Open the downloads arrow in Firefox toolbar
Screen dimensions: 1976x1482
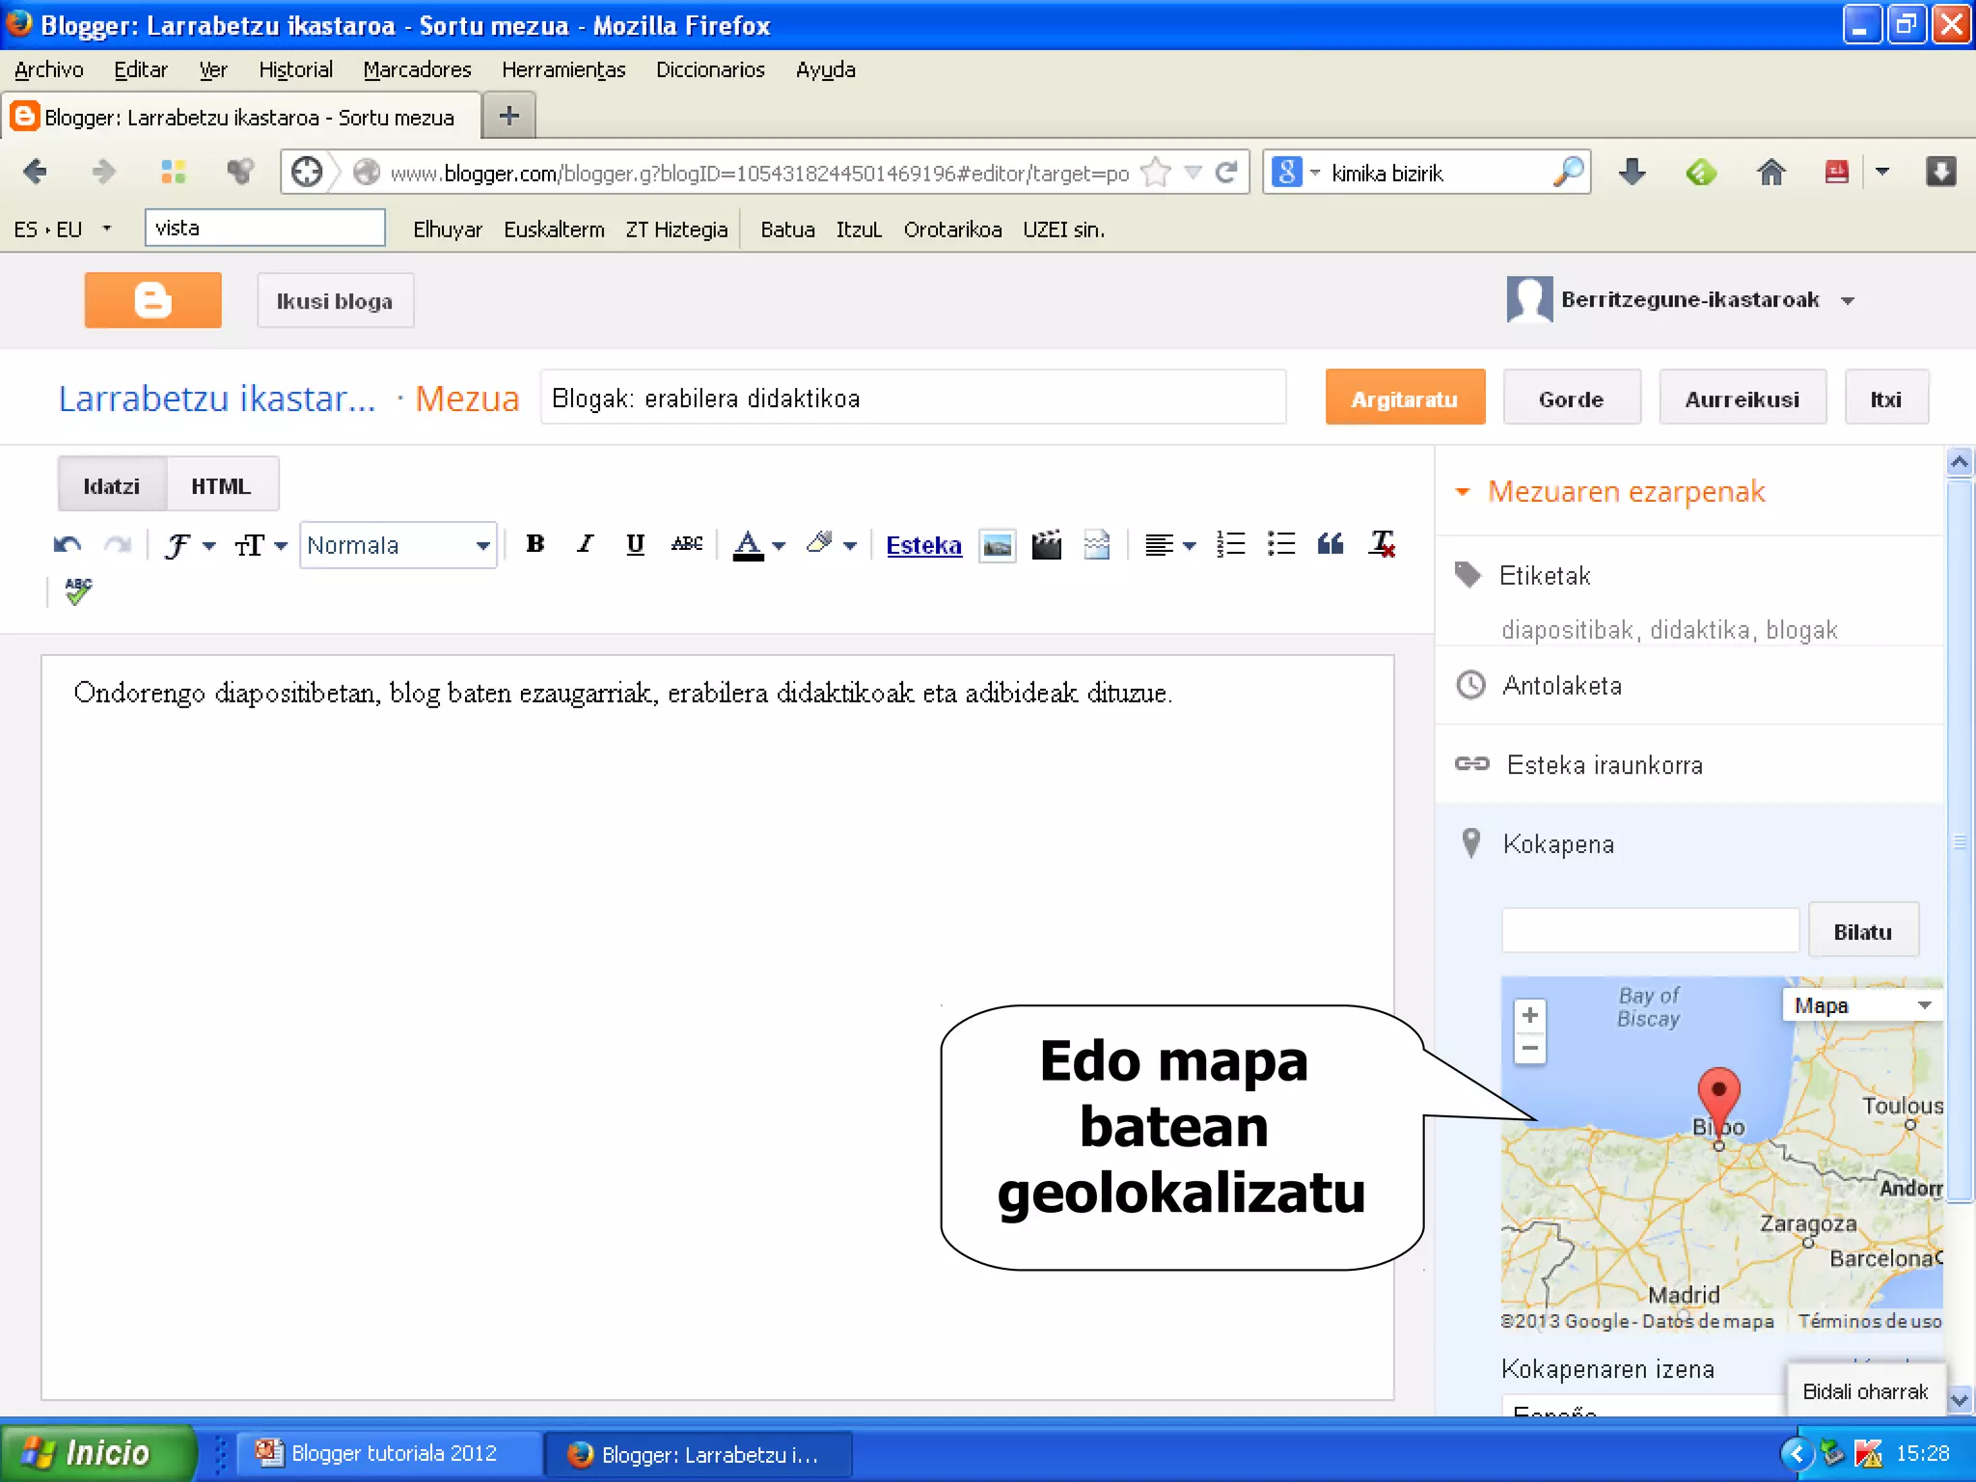pos(1632,172)
